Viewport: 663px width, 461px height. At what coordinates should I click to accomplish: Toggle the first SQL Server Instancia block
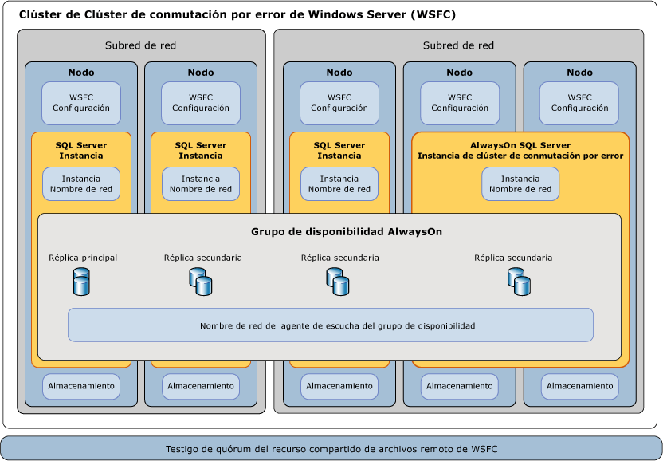(x=80, y=150)
